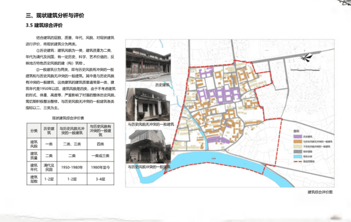This screenshot has height=222, width=351.
Task: Click the 清代及民国 cell
Action: (x=49, y=167)
